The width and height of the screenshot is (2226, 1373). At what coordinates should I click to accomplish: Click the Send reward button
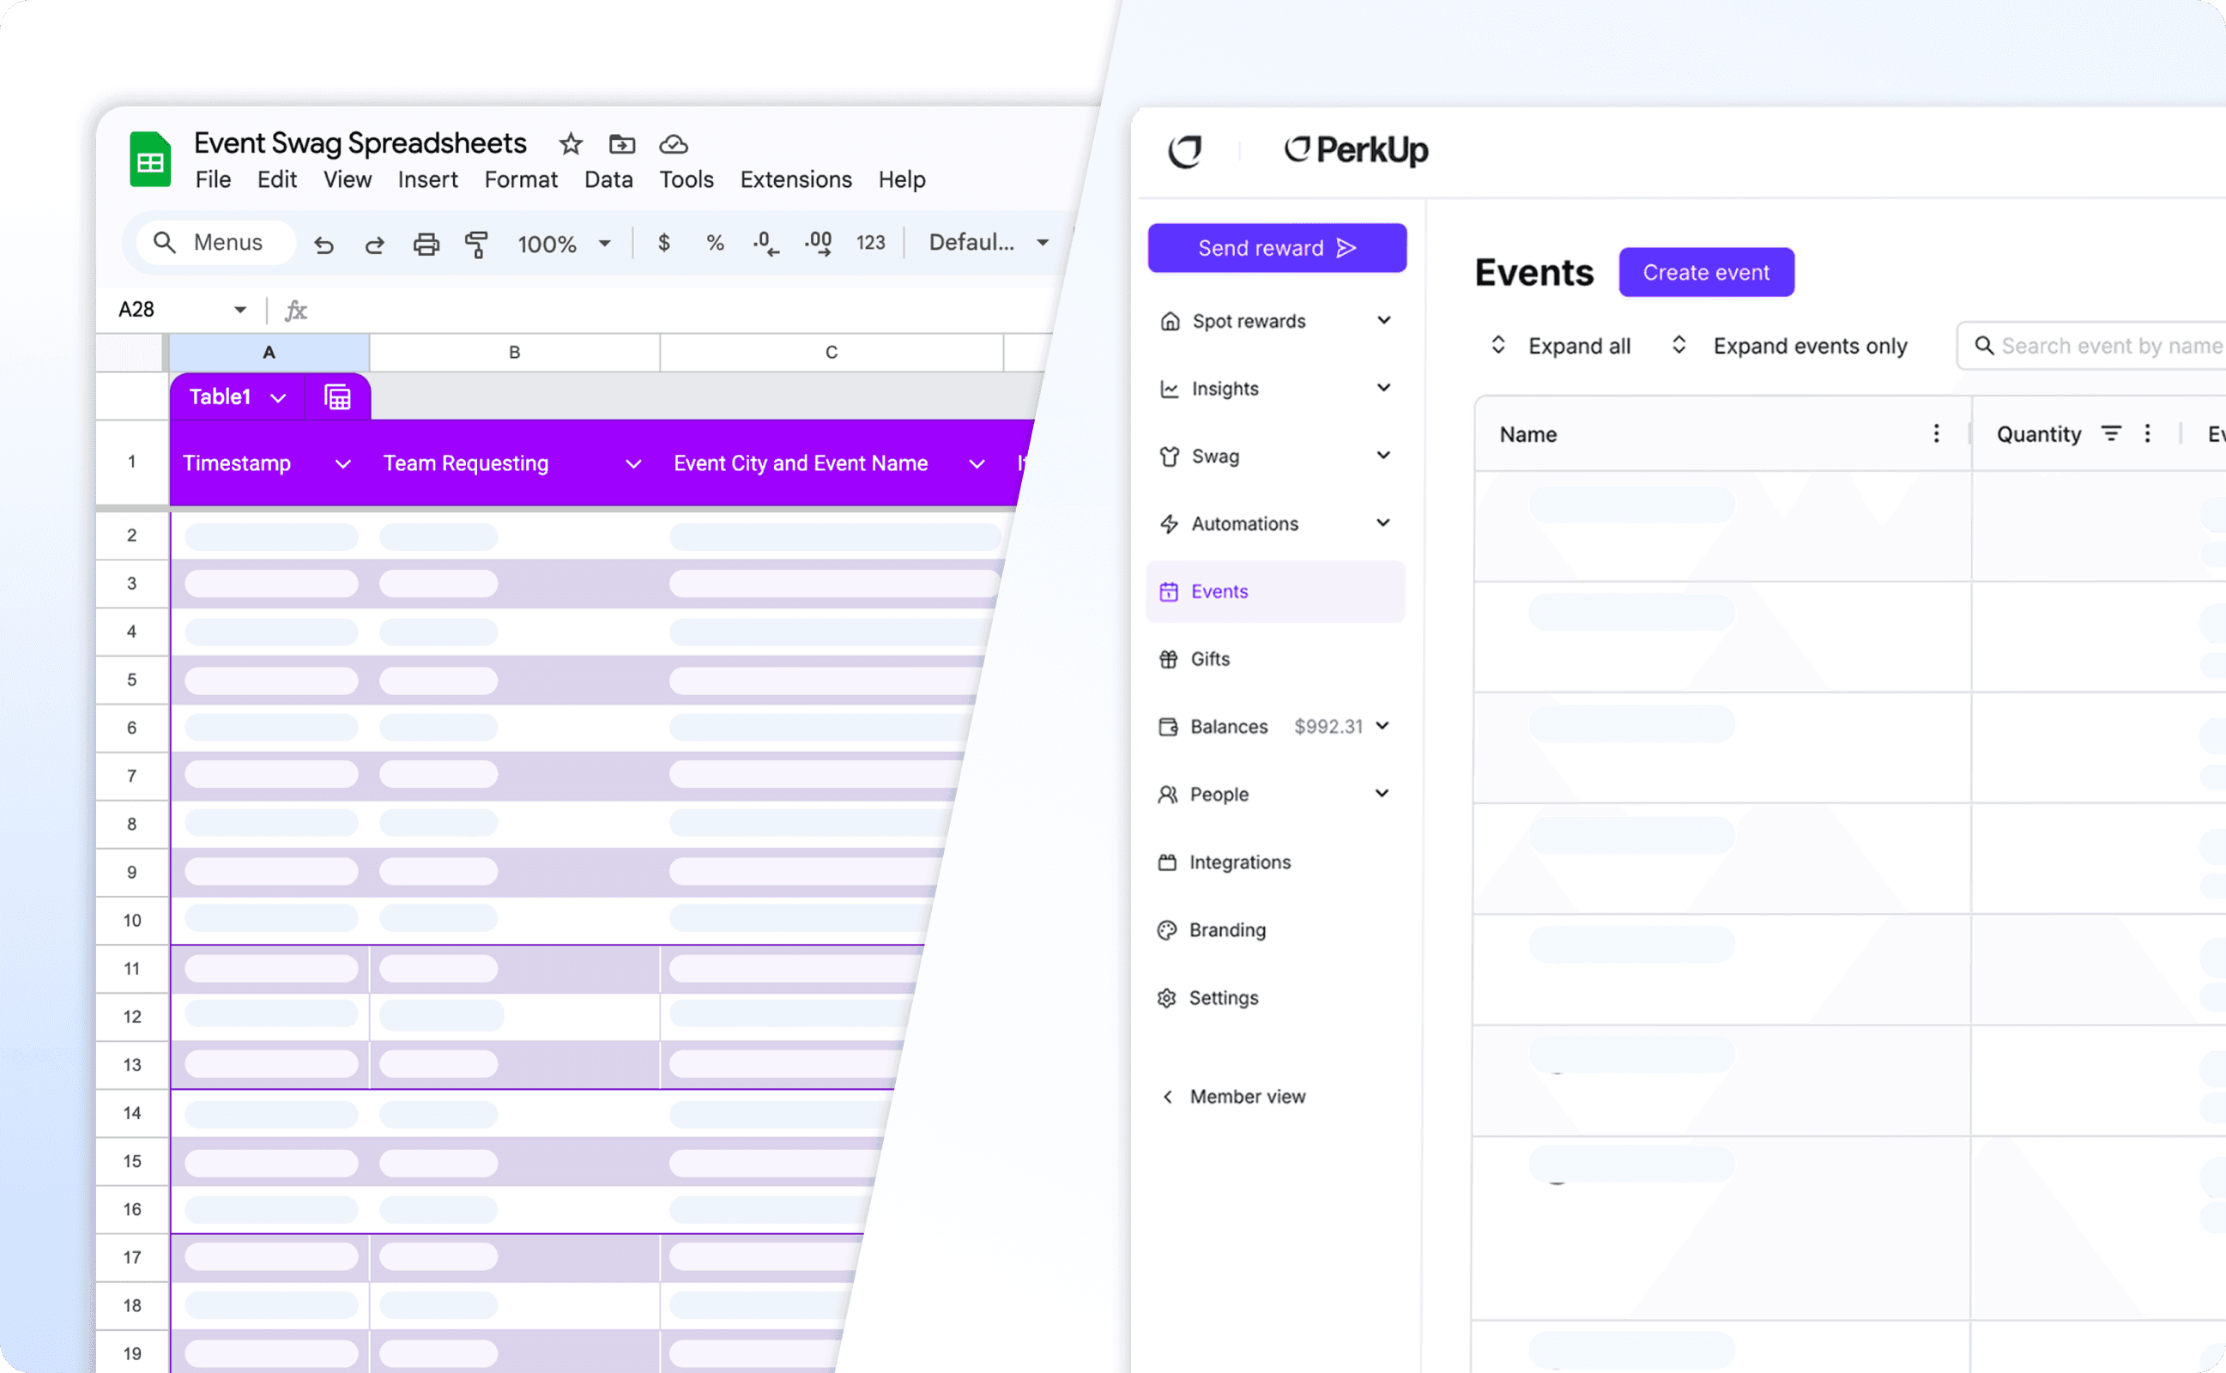pos(1276,248)
